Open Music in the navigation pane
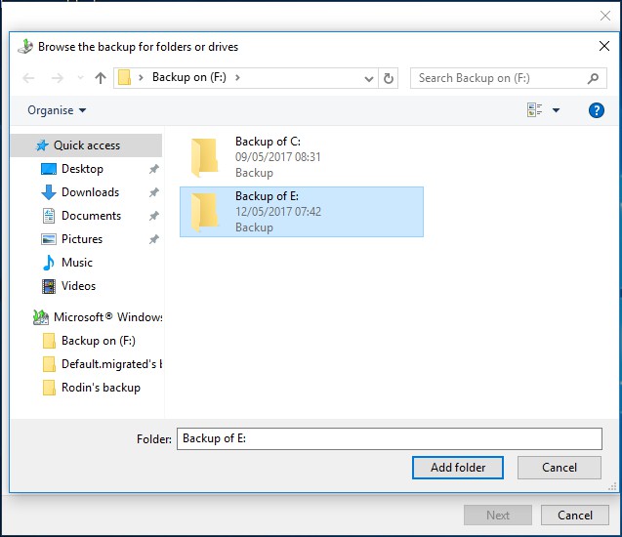This screenshot has height=537, width=622. coord(76,263)
